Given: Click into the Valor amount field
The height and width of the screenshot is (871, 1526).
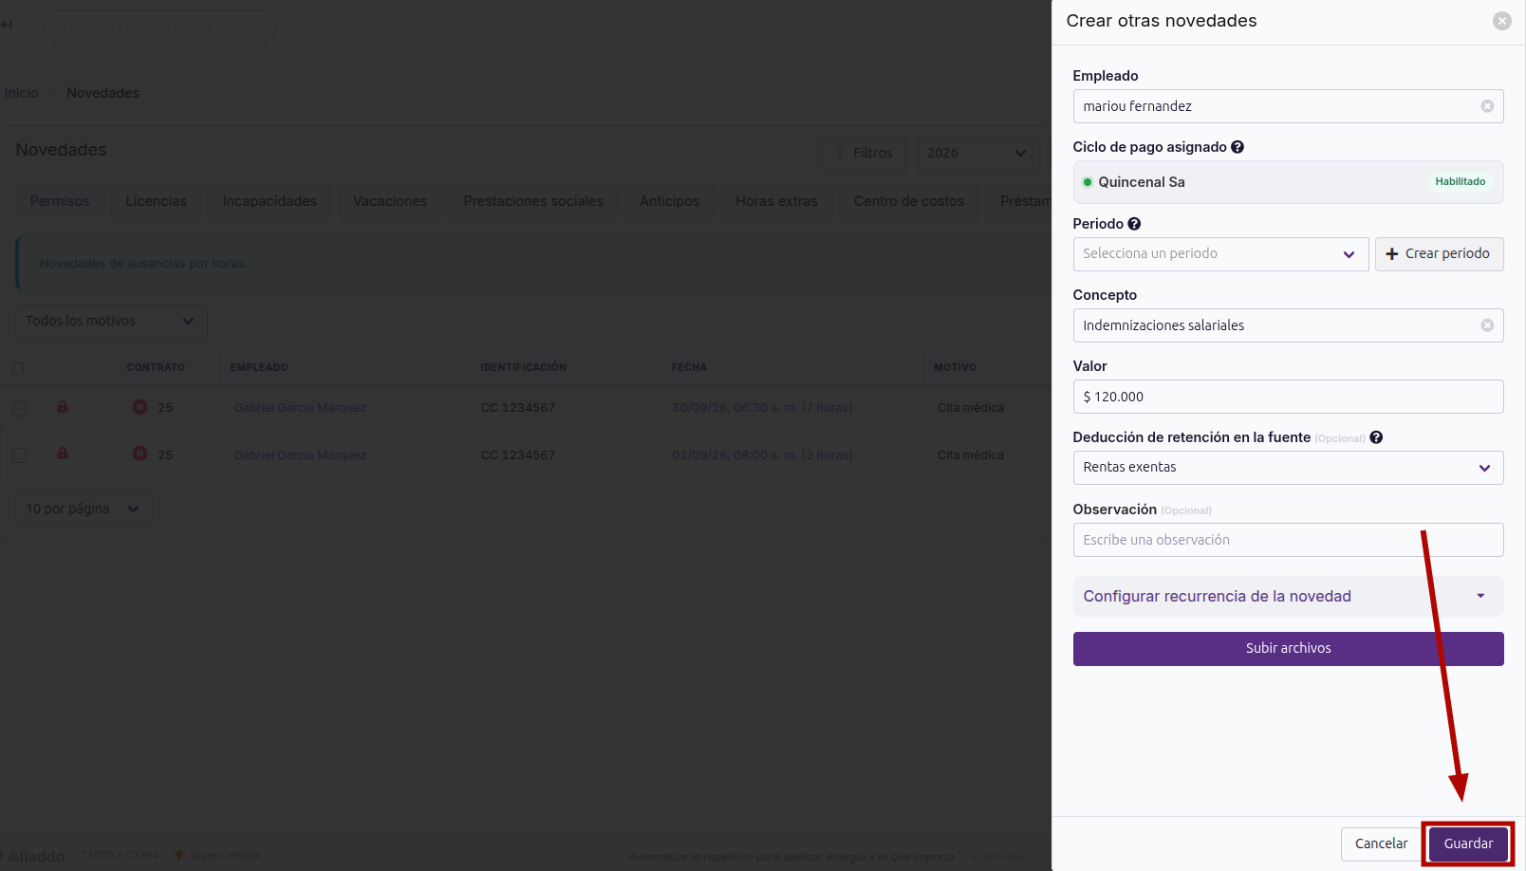Looking at the screenshot, I should [x=1288, y=397].
